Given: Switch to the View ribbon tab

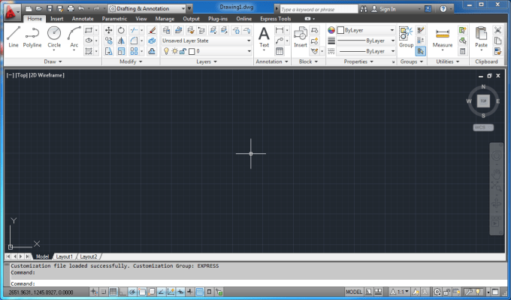Looking at the screenshot, I should click(141, 19).
